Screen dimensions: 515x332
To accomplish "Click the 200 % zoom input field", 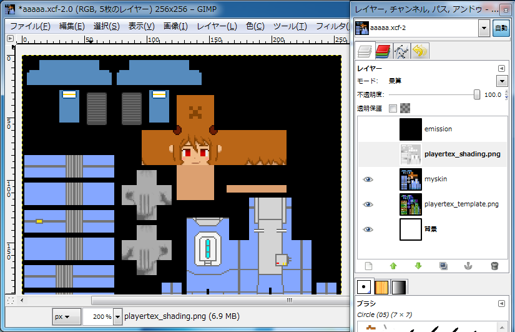I will coord(98,316).
